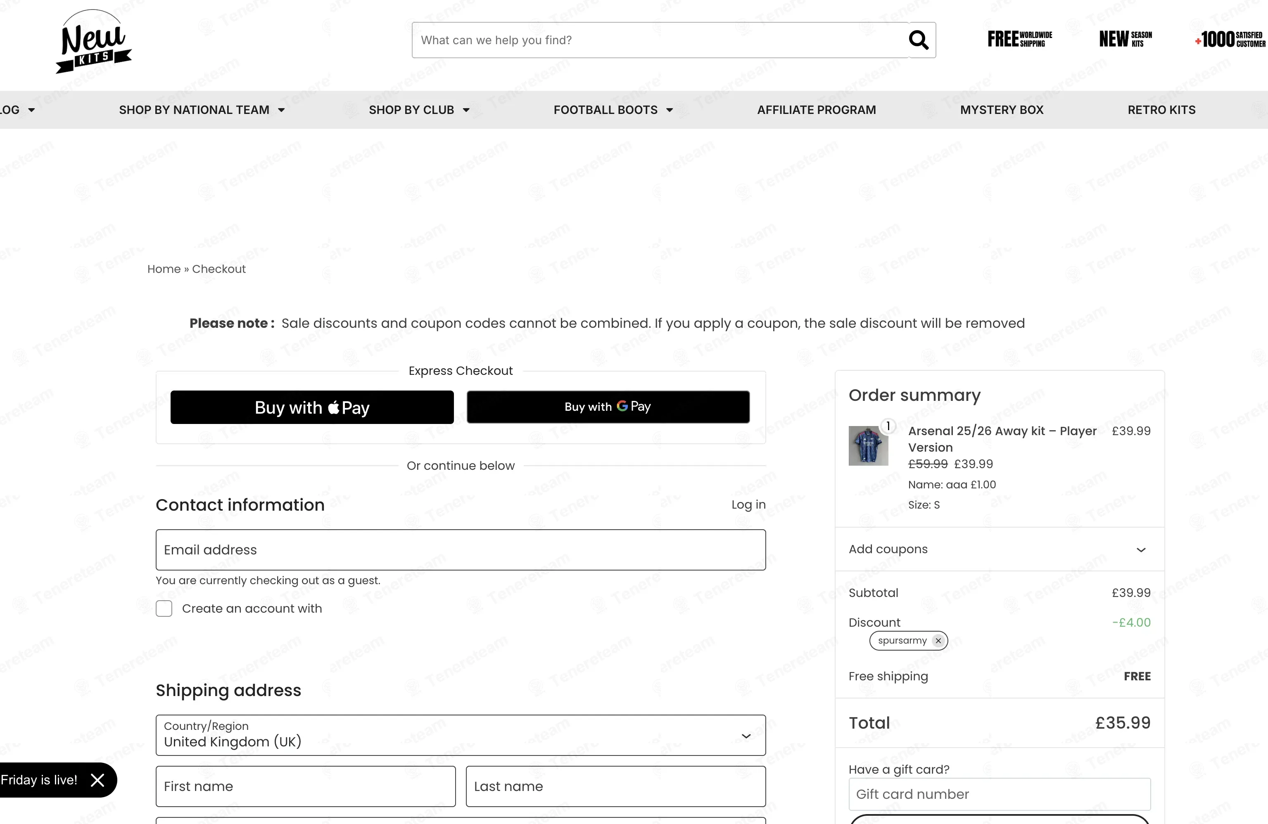Click the New Kits logo

pos(94,42)
